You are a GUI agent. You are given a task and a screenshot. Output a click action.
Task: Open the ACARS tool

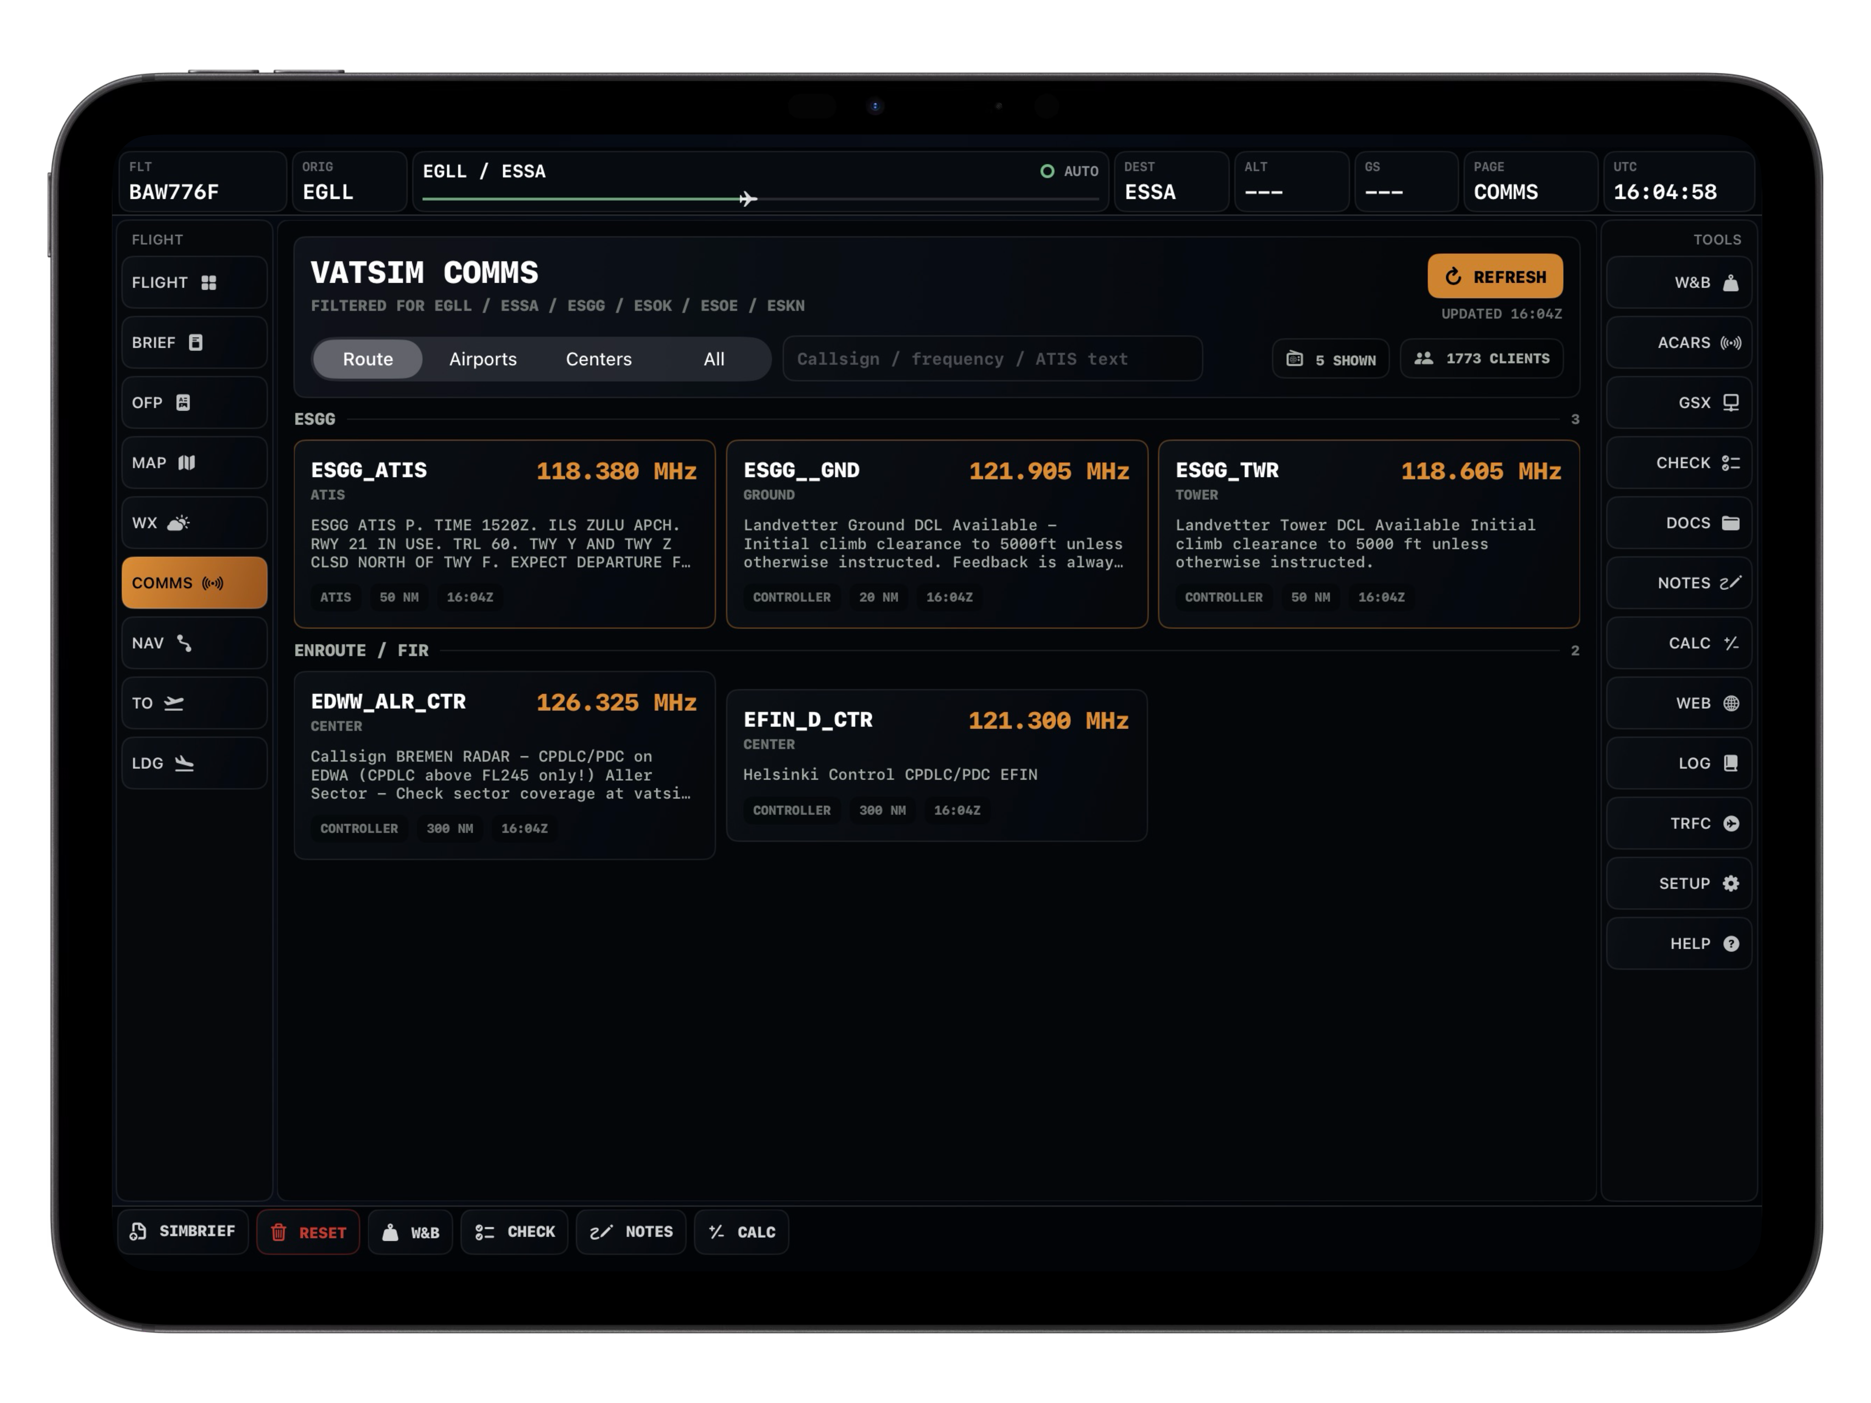point(1679,343)
